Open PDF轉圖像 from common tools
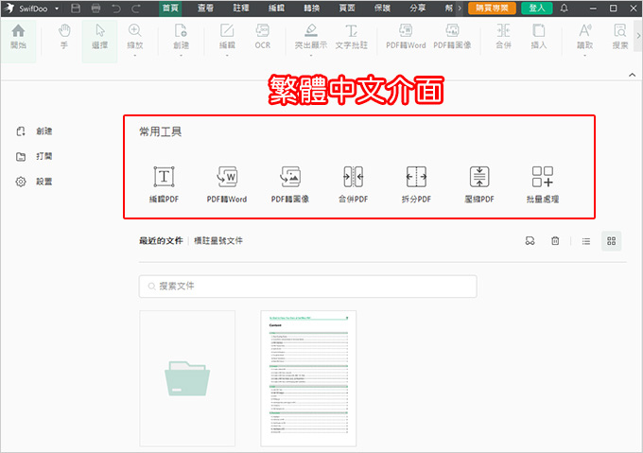 (290, 184)
